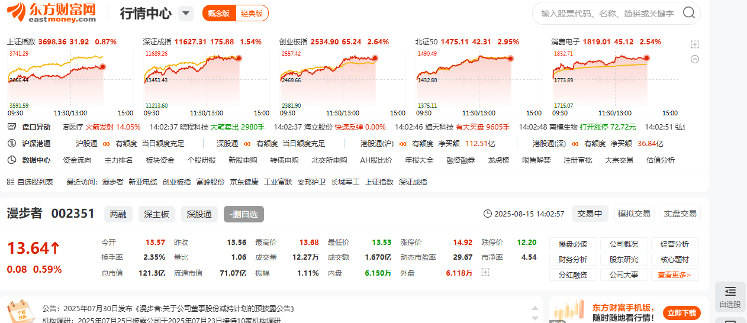The image size is (747, 323).
Task: Open 股东研究 page
Action: tap(624, 259)
